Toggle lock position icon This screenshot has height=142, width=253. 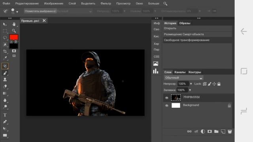pyautogui.click(x=214, y=84)
